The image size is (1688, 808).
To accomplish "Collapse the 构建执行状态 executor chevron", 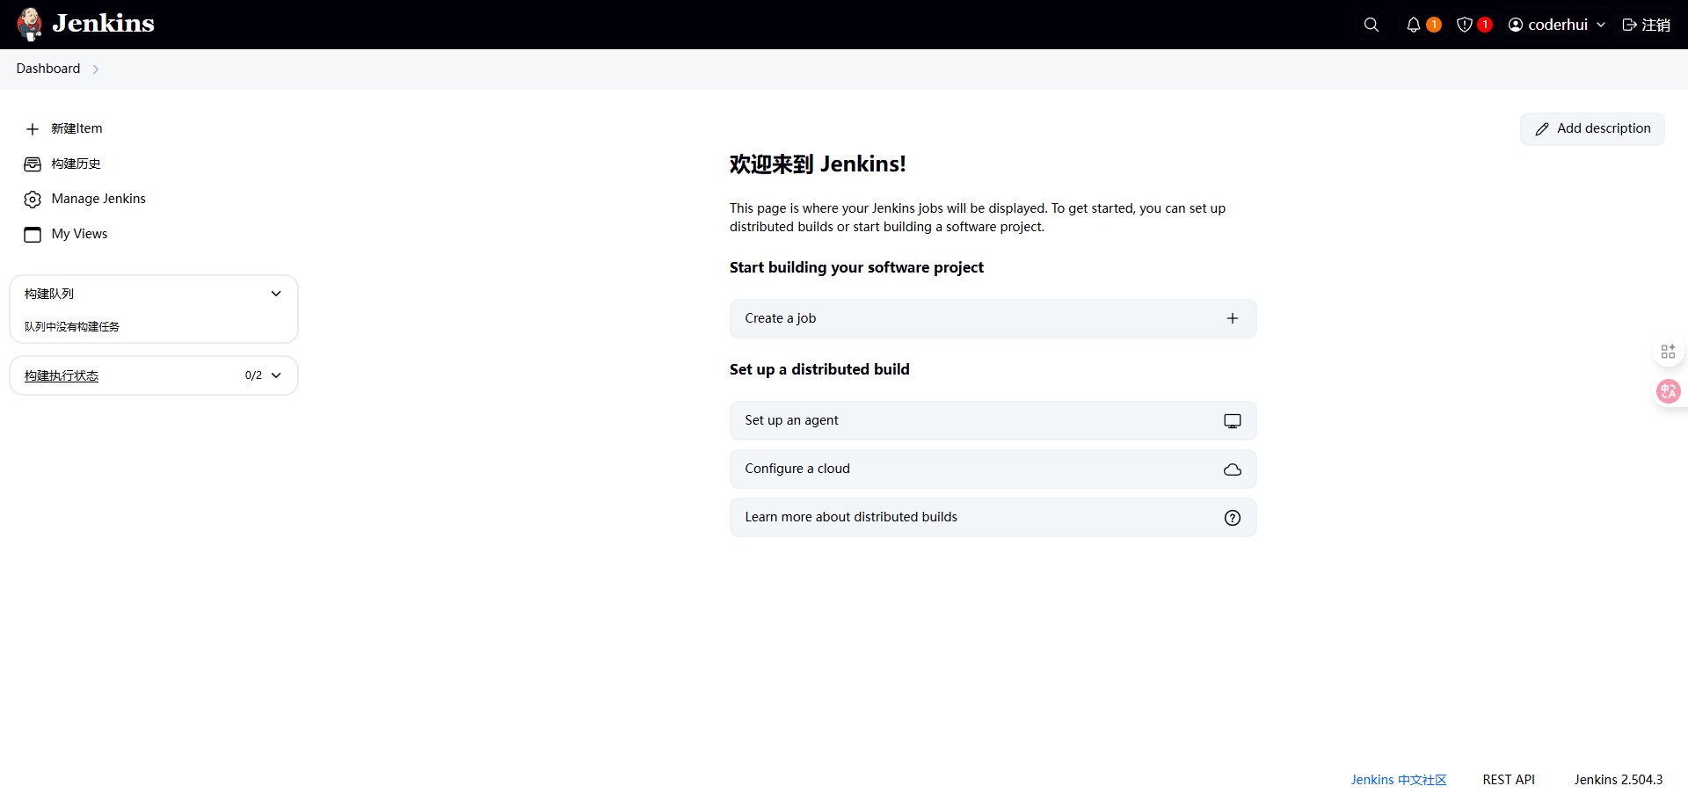I will click(276, 375).
